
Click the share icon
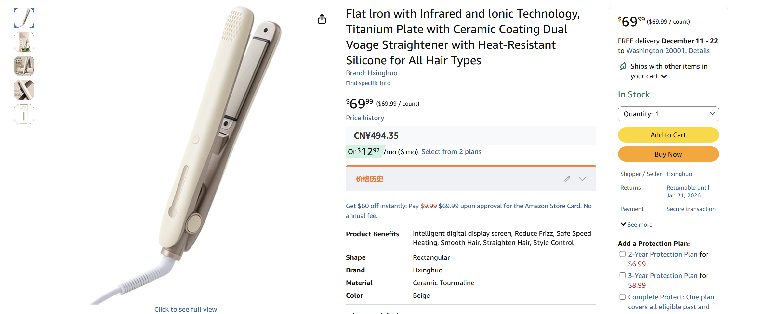pyautogui.click(x=322, y=19)
